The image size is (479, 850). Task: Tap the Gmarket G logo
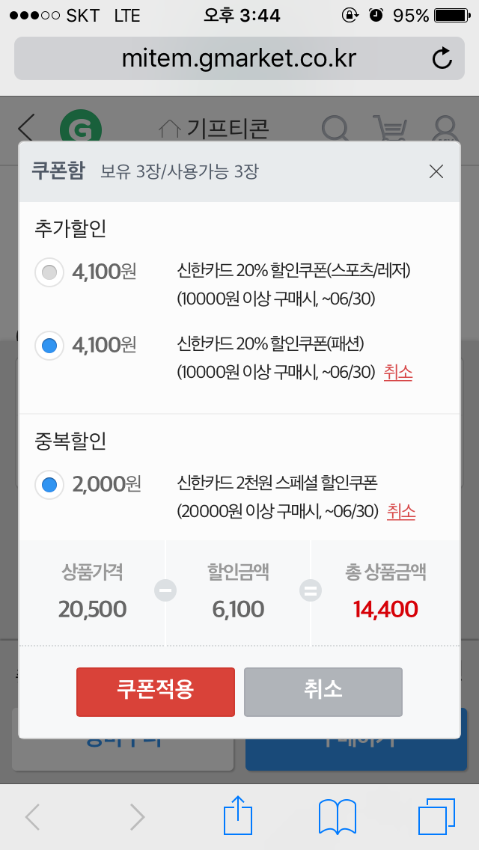coord(80,127)
